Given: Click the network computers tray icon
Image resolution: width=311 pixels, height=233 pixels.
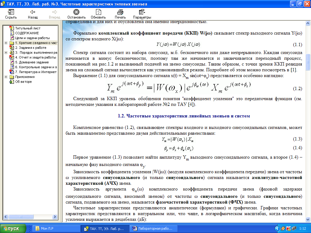Looking at the screenshot, I should [x=294, y=229].
